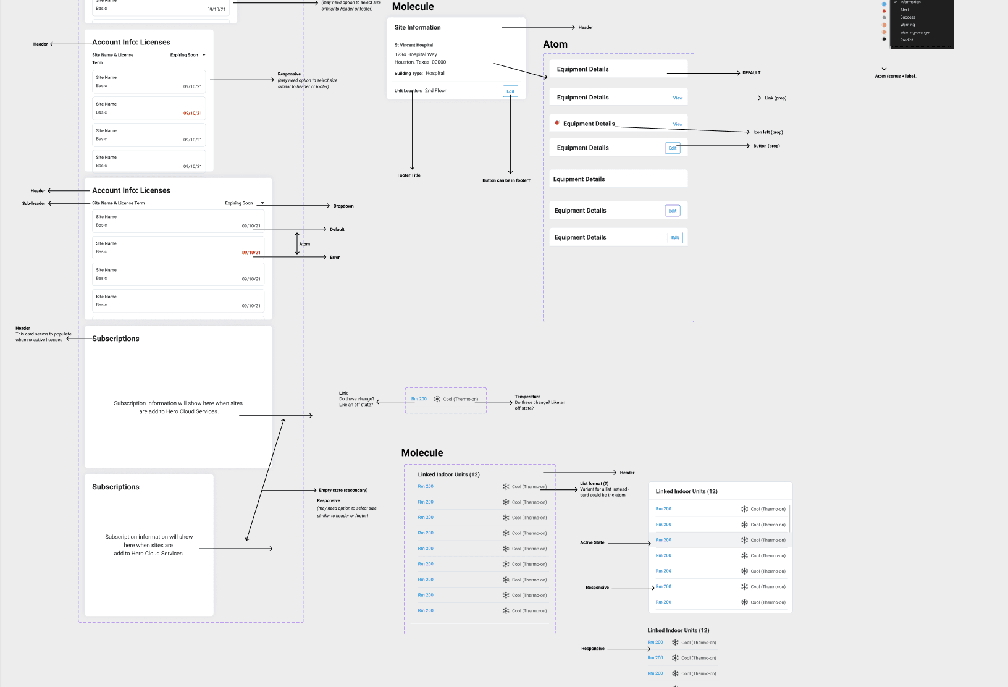Select the 2nd Floor unit location value
Viewport: 1008px width, 687px height.
point(435,91)
